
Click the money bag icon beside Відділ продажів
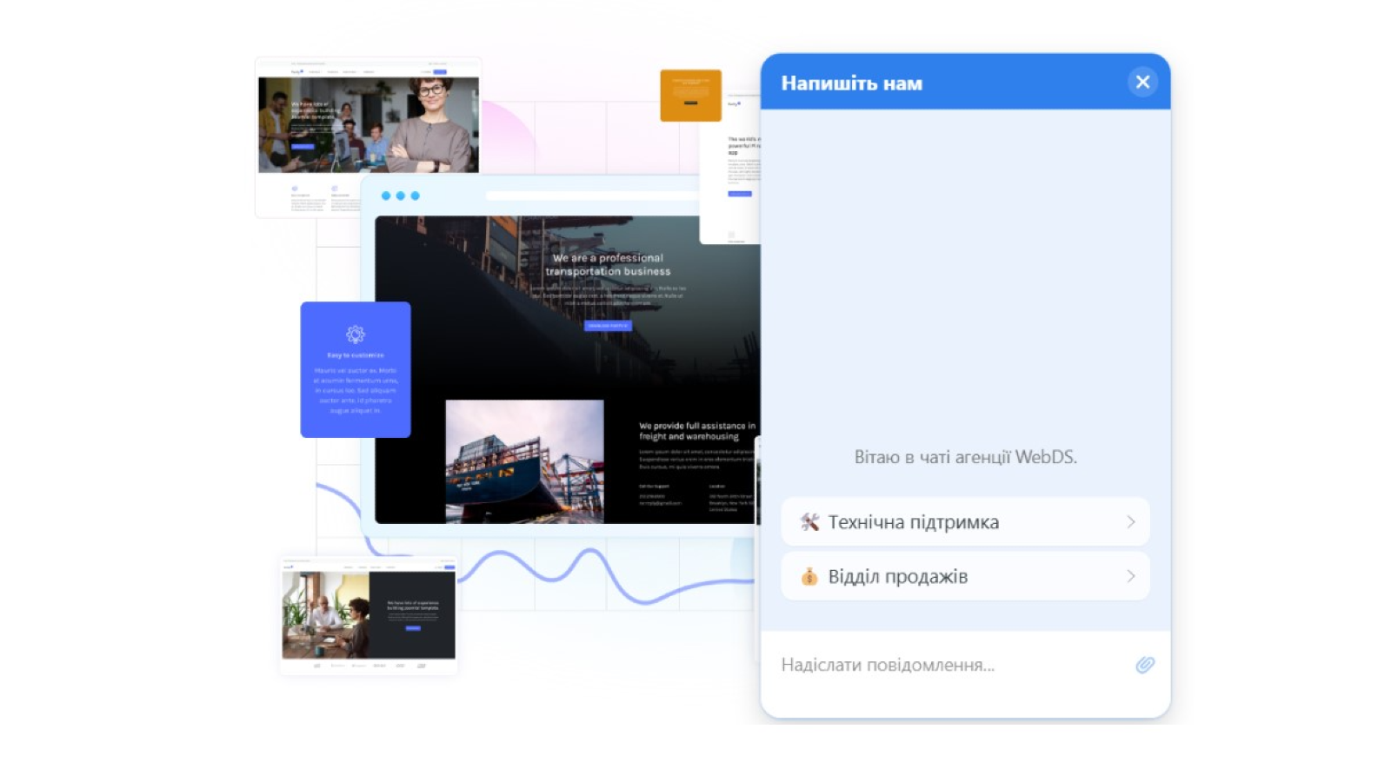pos(811,575)
